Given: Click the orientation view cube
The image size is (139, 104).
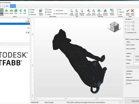Looking at the screenshot, I should pos(114,27).
